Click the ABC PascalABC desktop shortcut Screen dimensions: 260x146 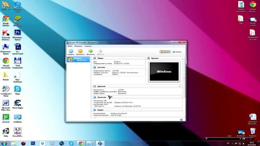tap(17, 132)
